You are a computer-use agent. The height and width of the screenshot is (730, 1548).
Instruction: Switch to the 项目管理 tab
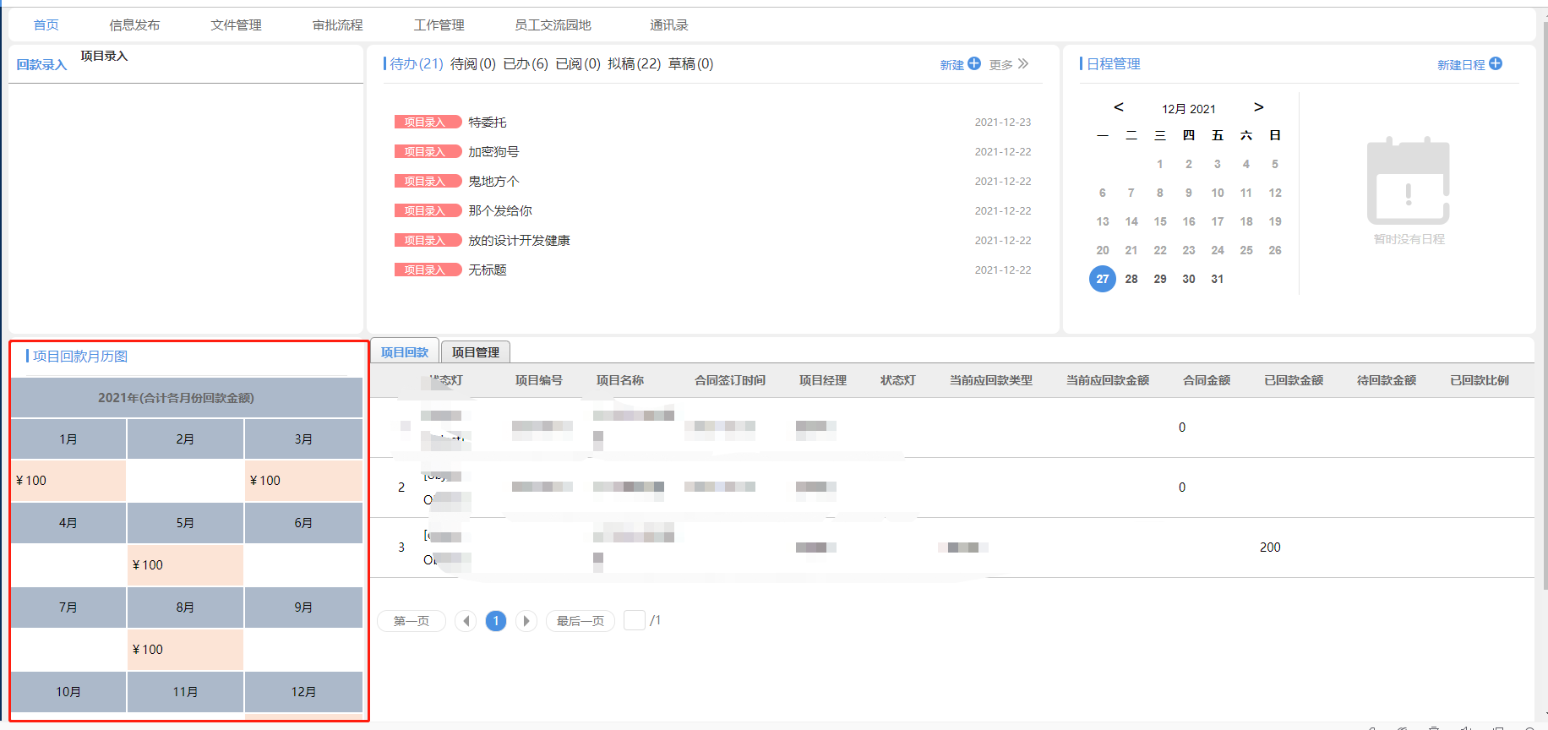(x=475, y=352)
